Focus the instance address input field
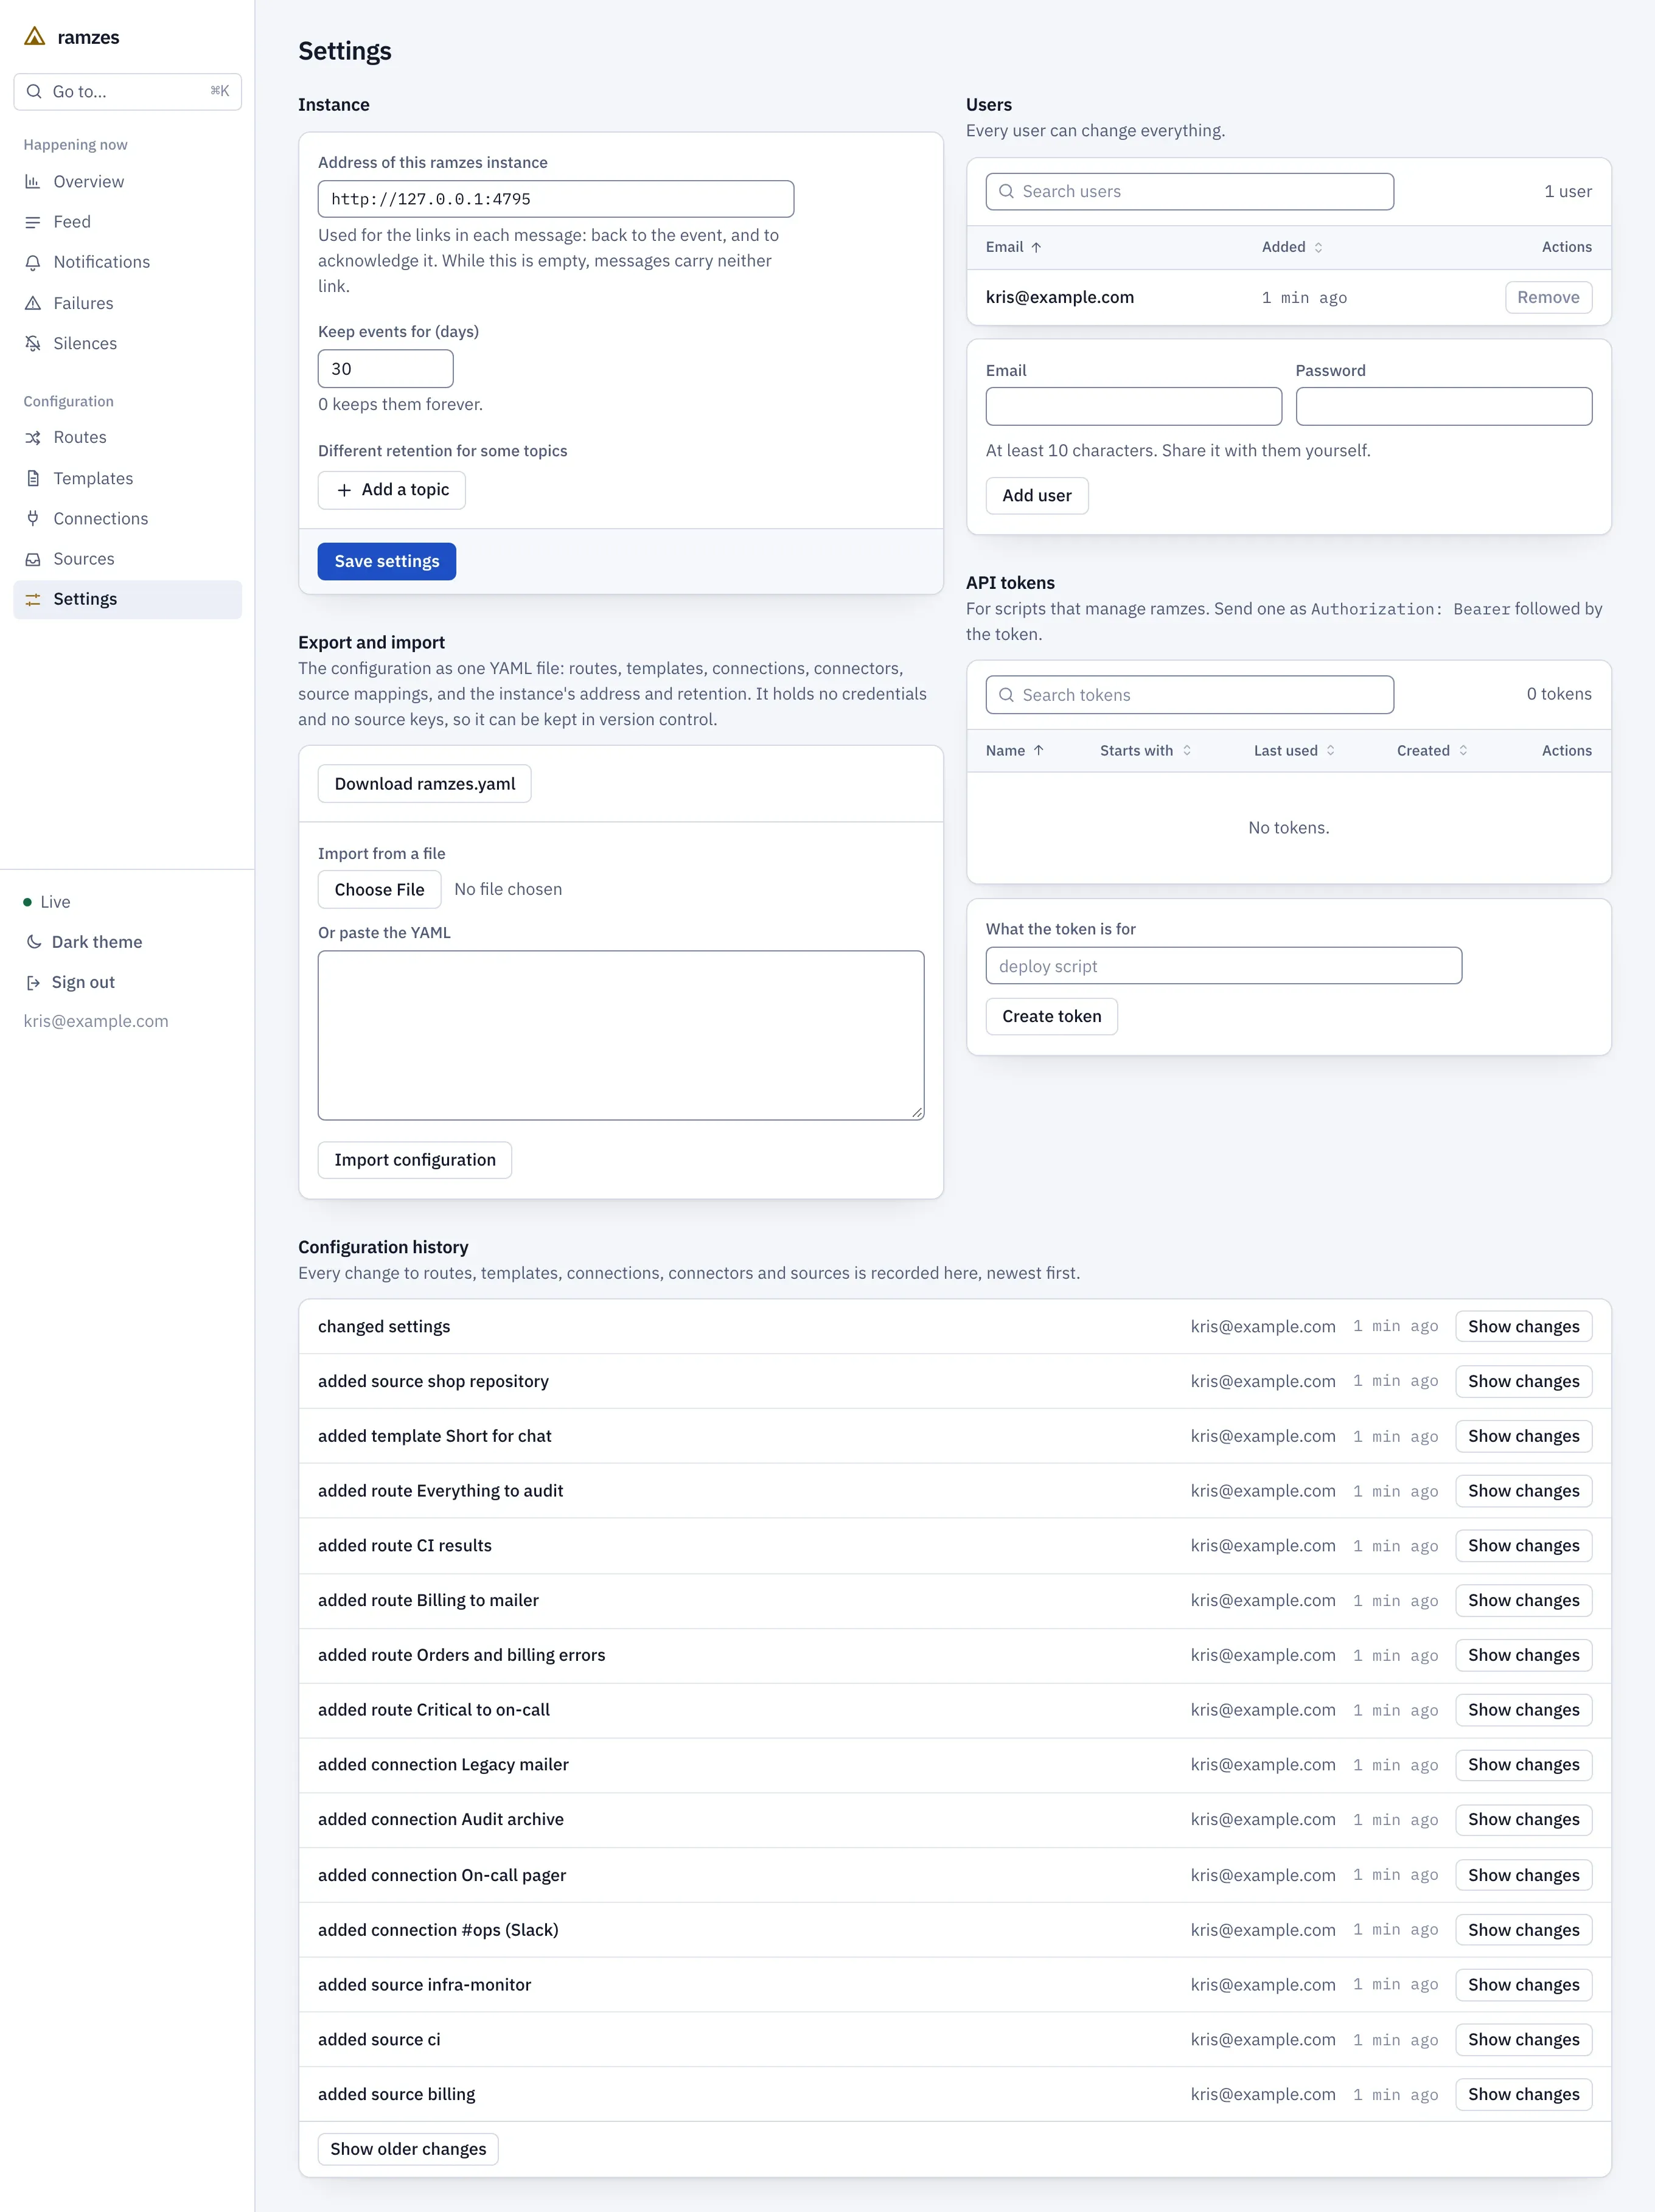 556,199
